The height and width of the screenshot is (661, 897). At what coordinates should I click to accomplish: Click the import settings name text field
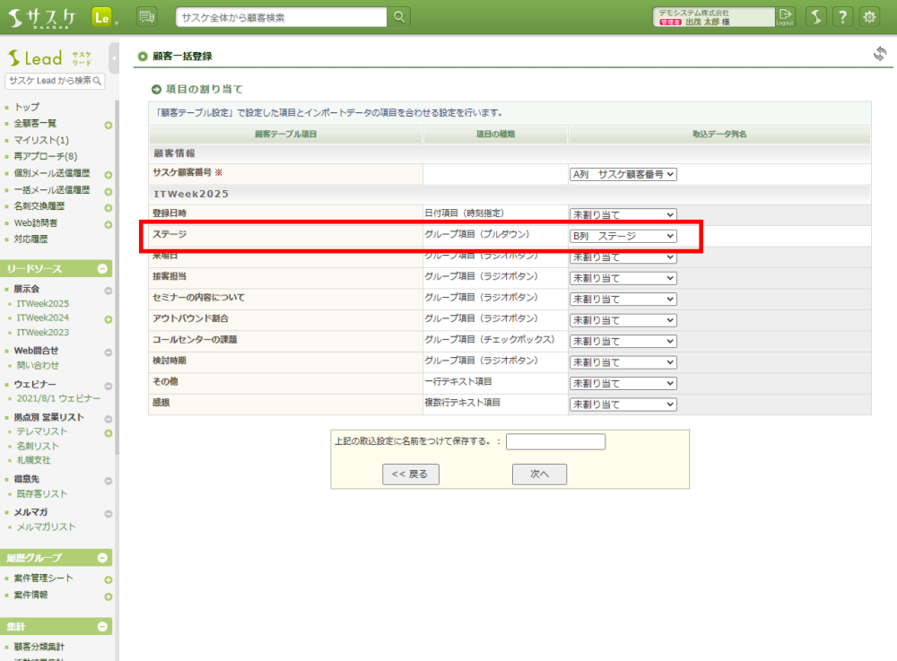pos(555,441)
